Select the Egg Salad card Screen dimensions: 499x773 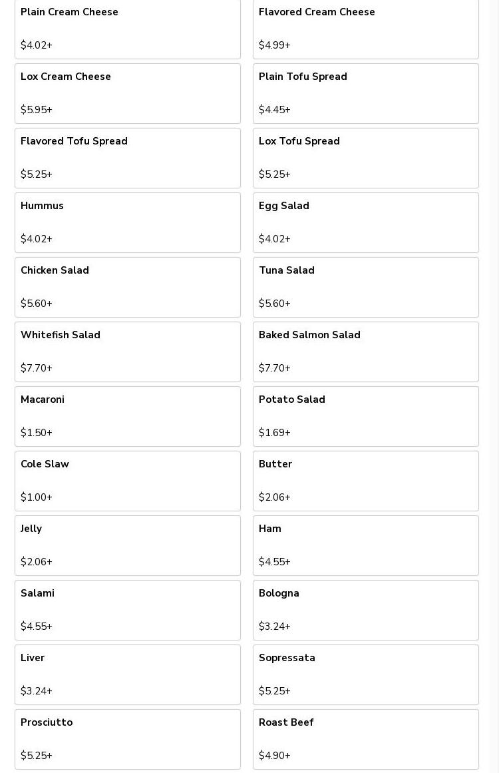click(x=365, y=222)
